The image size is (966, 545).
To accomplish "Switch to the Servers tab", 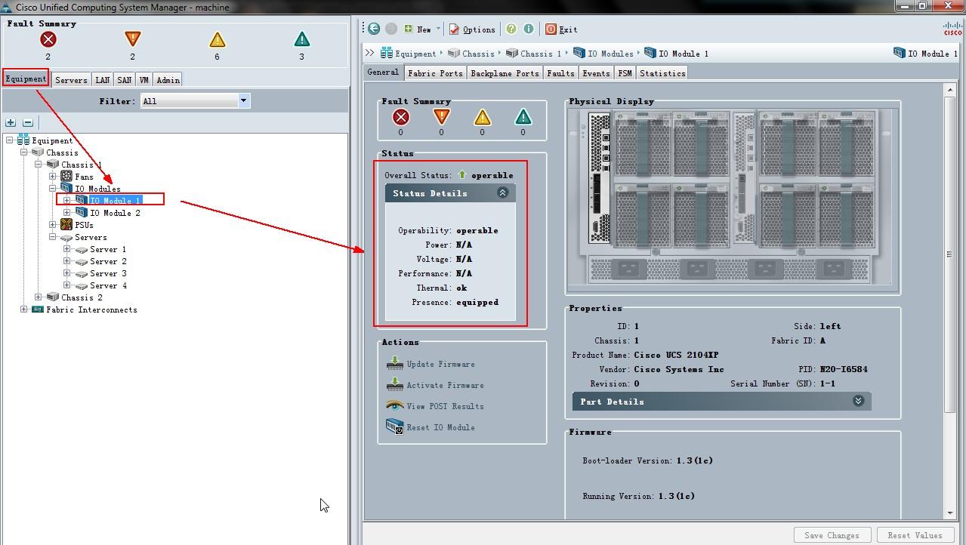I will coord(71,79).
